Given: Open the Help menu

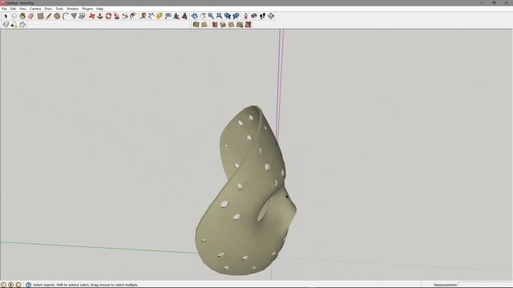Looking at the screenshot, I should point(99,9).
